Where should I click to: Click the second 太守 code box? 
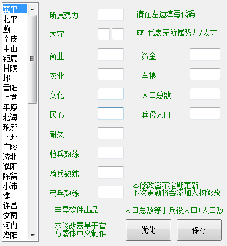click(118, 34)
